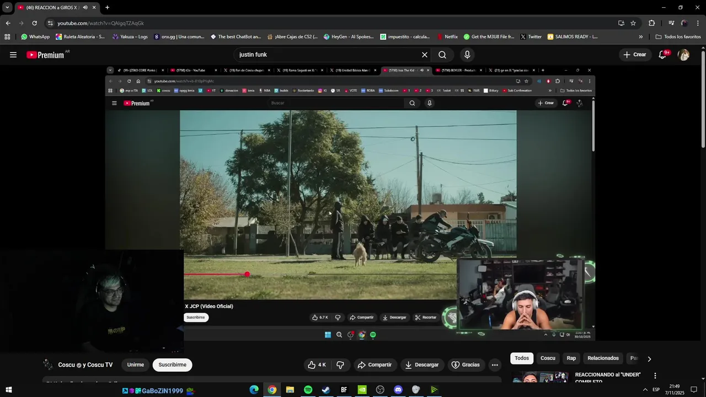Open the HeyGen bookmark
This screenshot has width=706, height=397.
tap(349, 37)
